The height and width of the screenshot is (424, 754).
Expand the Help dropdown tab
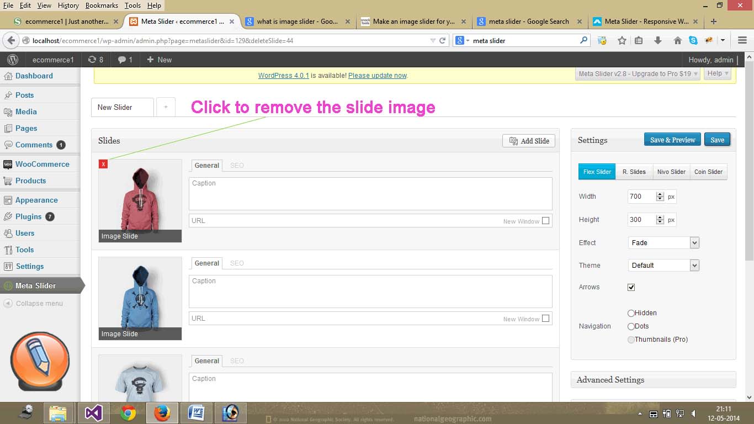[x=718, y=73]
